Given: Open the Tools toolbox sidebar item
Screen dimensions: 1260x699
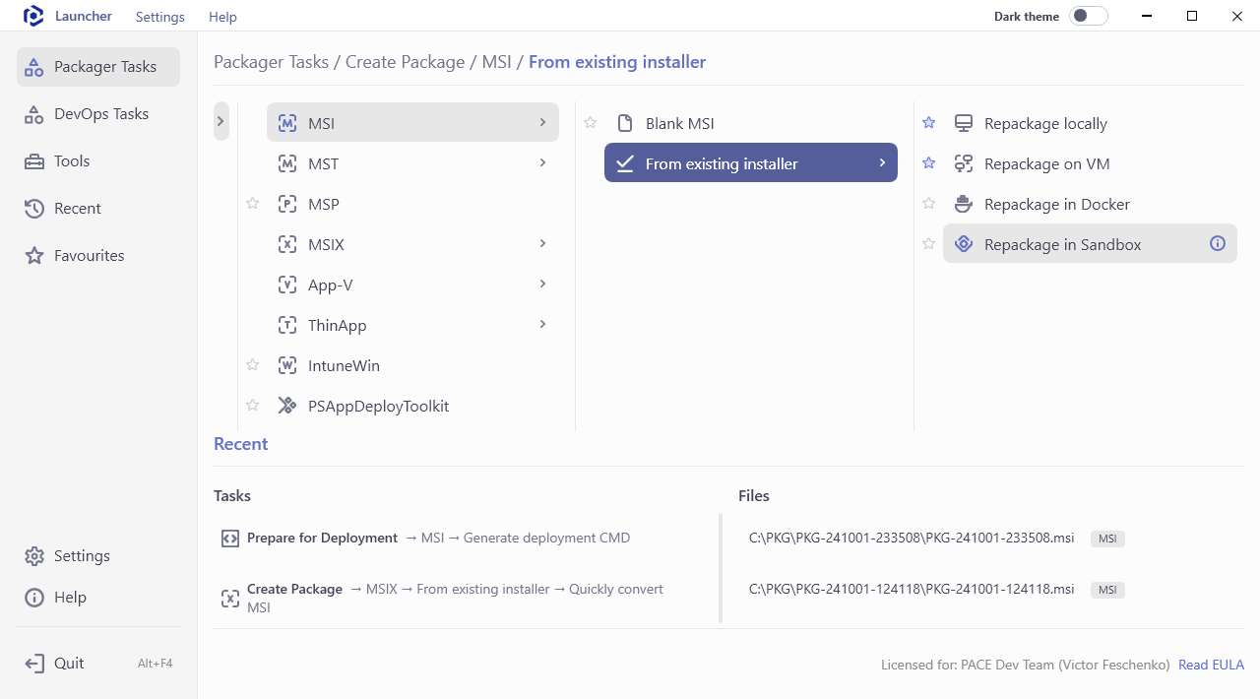Looking at the screenshot, I should (x=98, y=161).
